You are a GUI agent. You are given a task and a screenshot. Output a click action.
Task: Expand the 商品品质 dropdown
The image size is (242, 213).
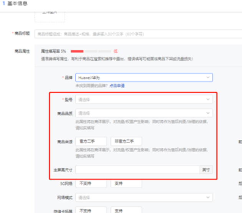[x=144, y=113]
